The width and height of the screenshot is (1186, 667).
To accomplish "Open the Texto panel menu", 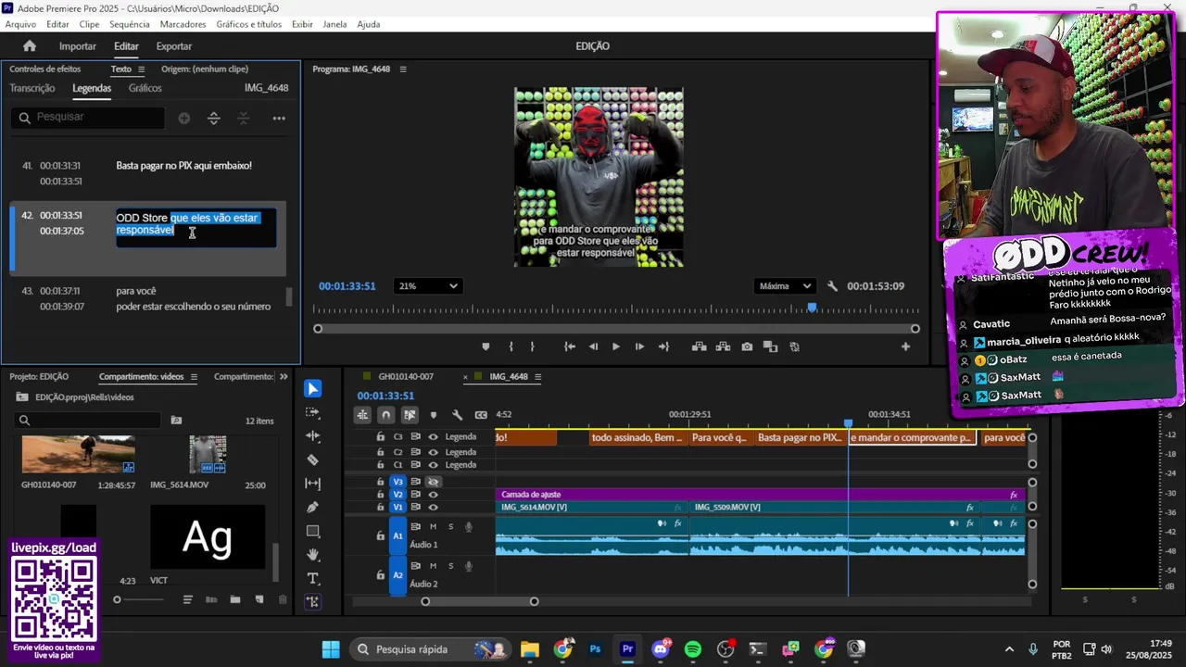I will (141, 69).
